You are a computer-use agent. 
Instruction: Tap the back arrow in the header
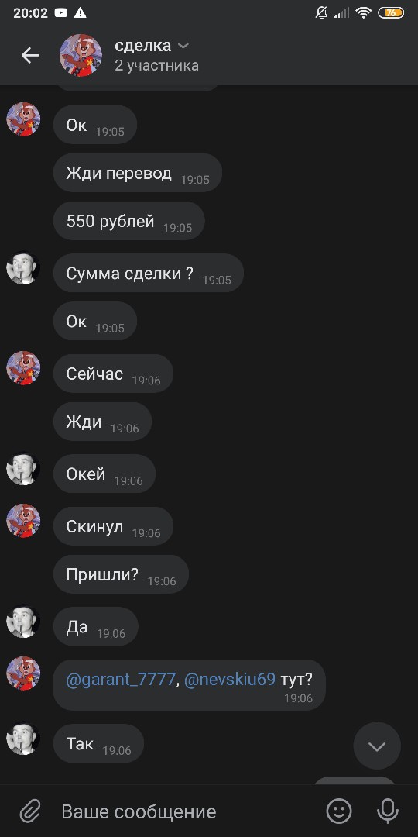pyautogui.click(x=30, y=55)
